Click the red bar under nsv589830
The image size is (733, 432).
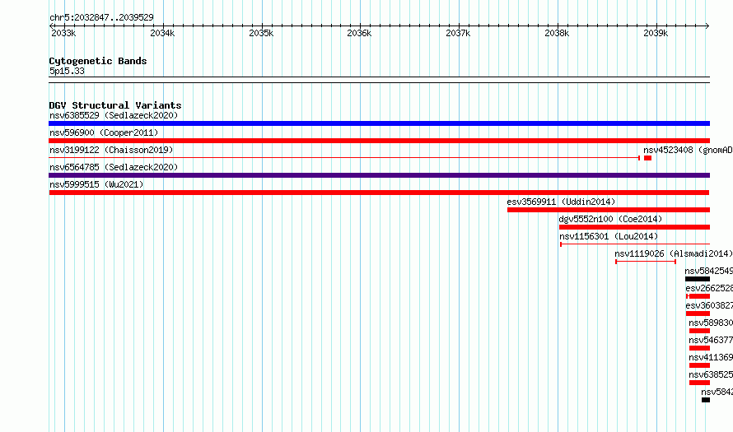click(699, 331)
